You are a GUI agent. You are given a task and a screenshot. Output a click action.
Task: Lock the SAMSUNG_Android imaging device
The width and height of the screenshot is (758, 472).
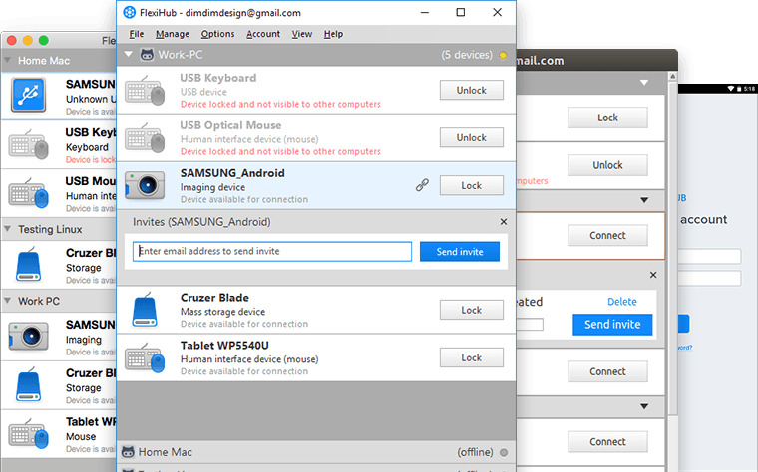point(472,185)
